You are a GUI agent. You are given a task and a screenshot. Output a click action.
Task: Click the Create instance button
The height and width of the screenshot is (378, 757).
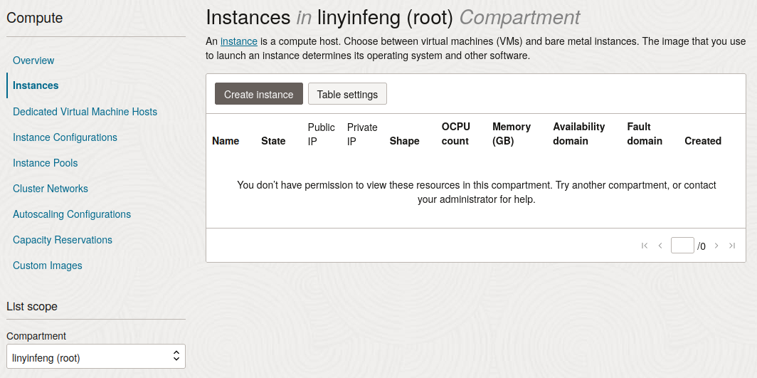tap(259, 94)
